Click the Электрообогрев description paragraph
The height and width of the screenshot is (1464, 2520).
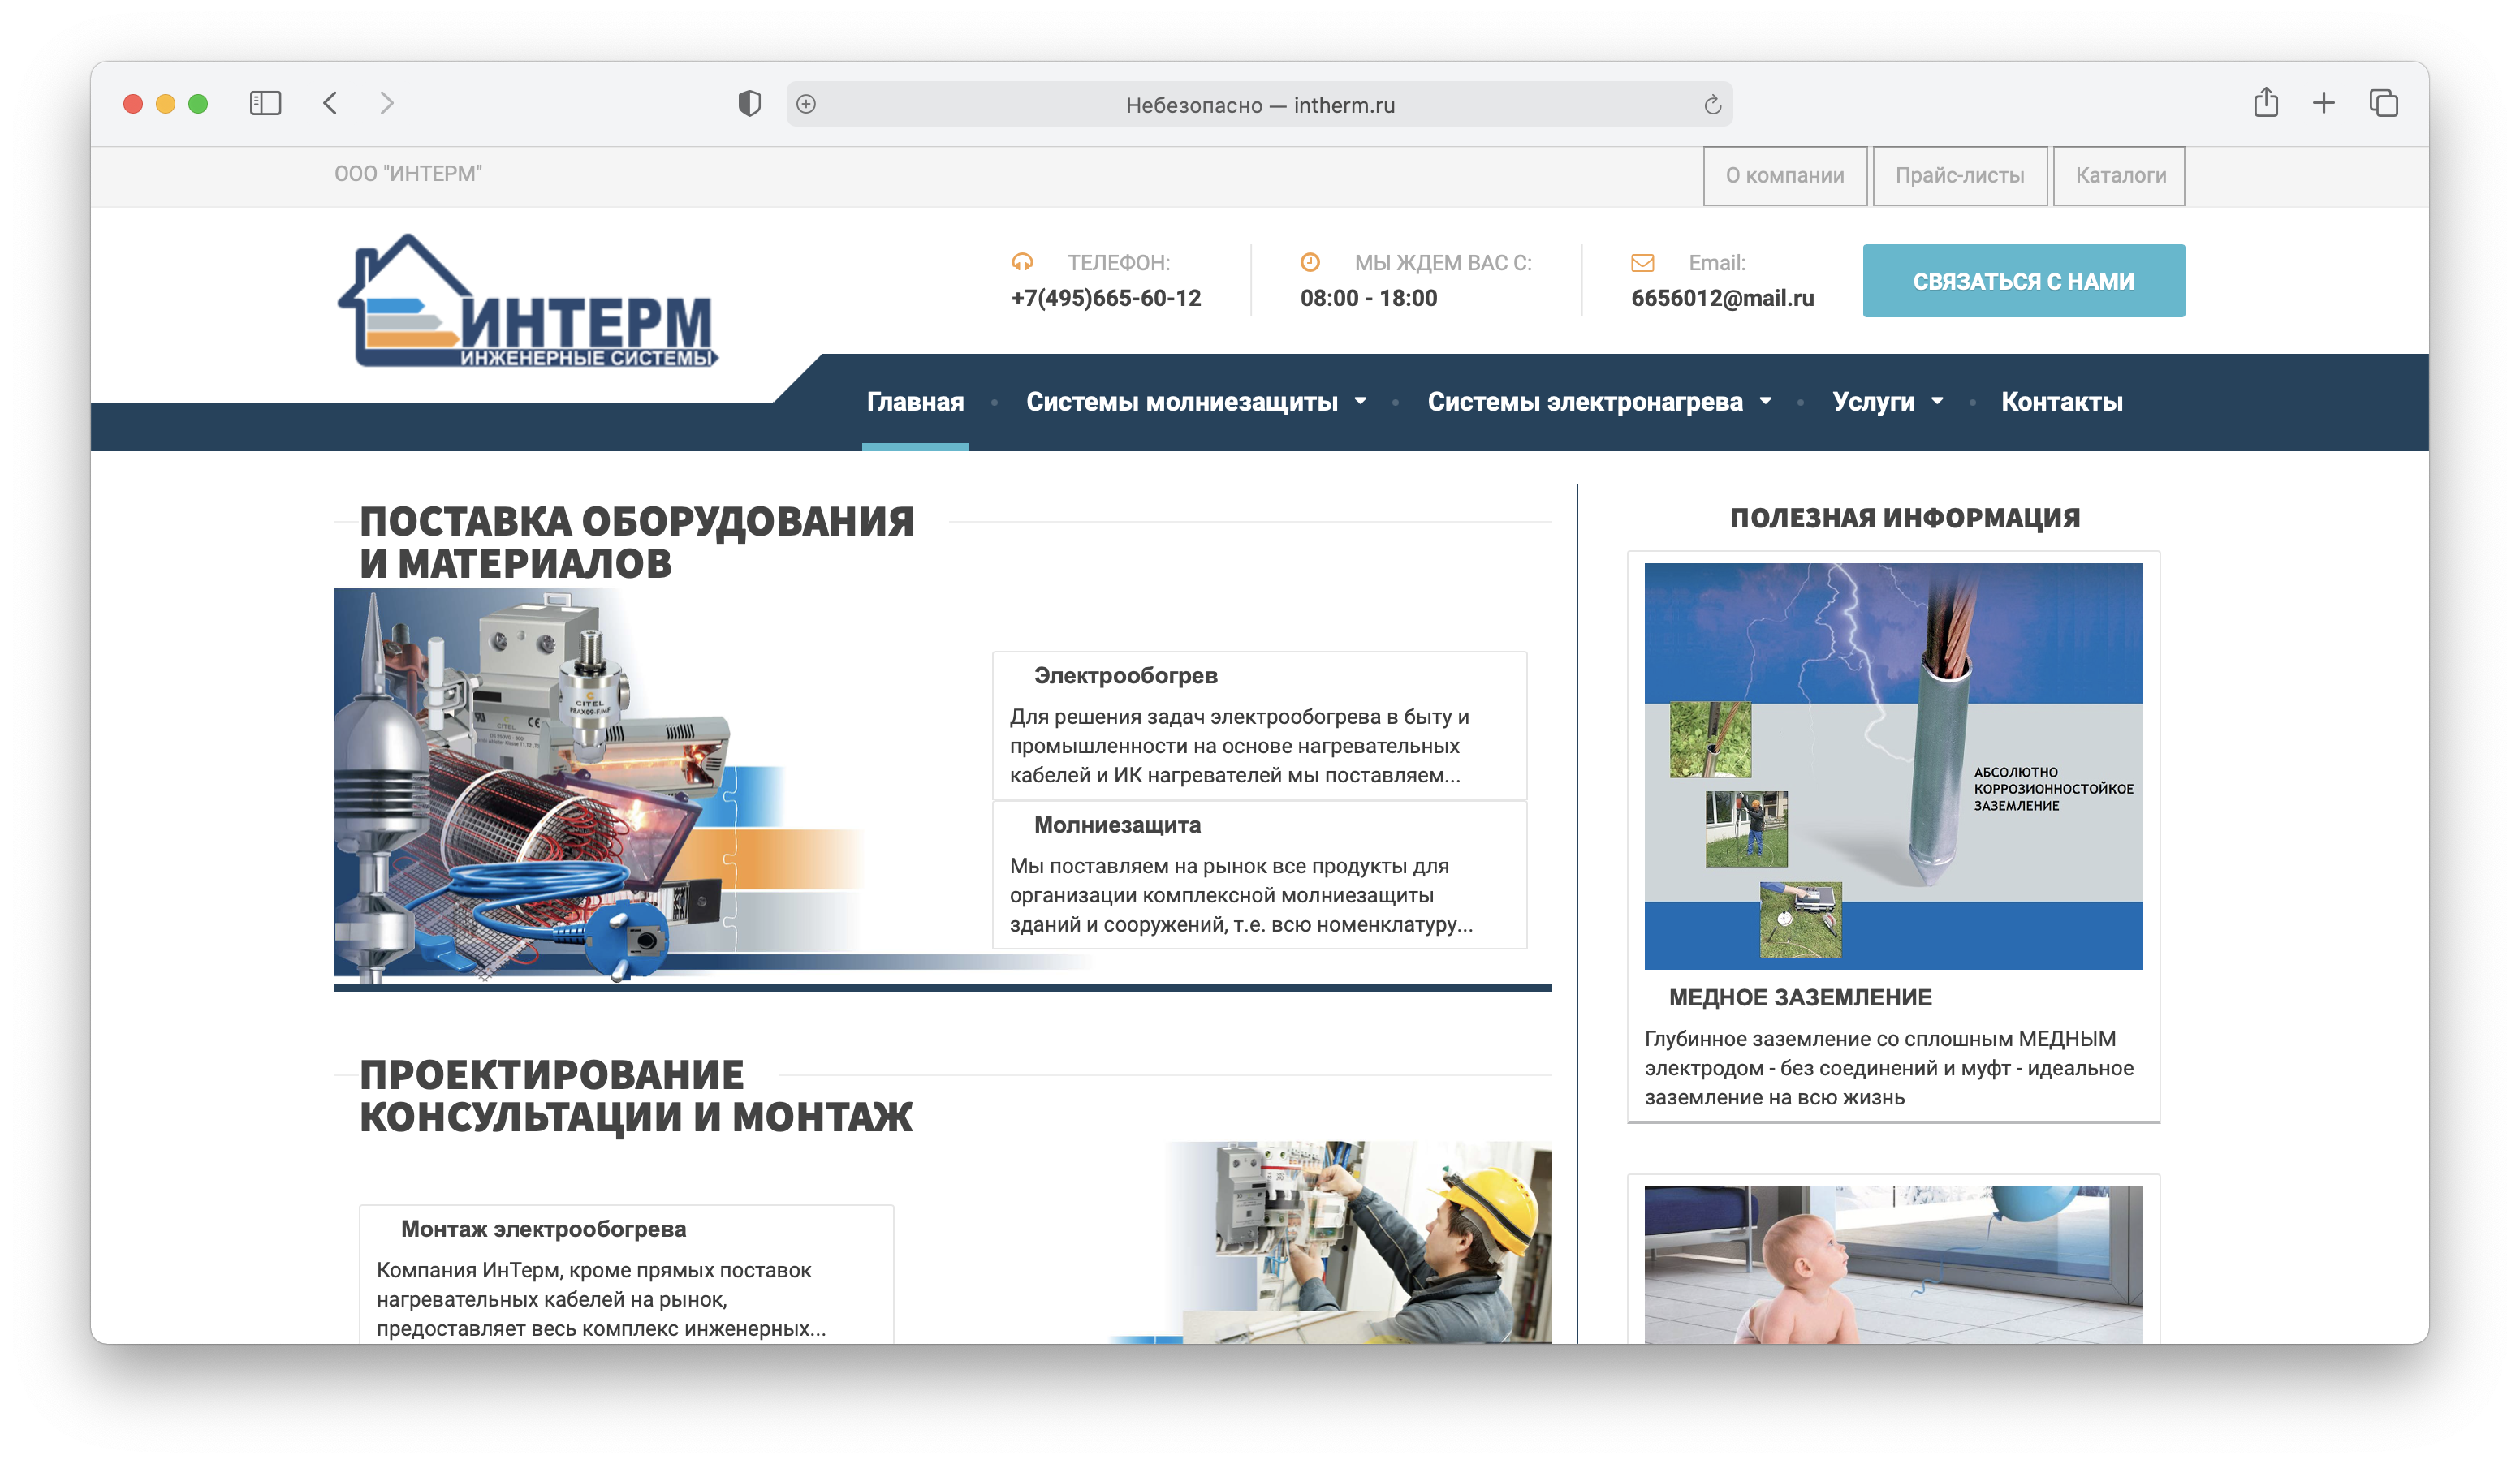coord(1240,746)
